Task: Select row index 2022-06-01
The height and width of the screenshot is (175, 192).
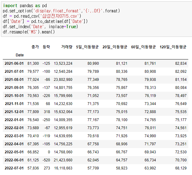Action: (x=14, y=160)
